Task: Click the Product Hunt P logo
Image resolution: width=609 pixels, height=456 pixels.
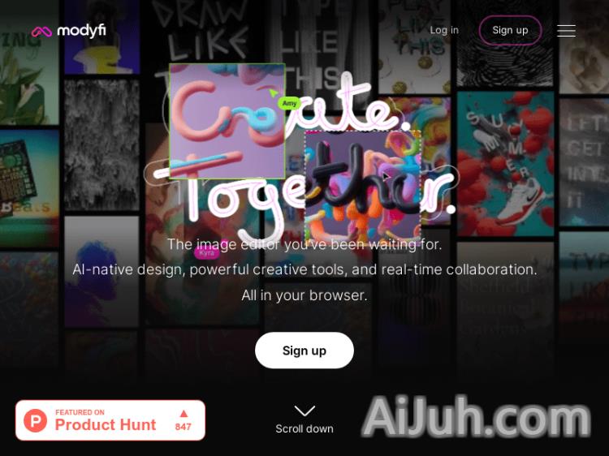Action: [36, 420]
